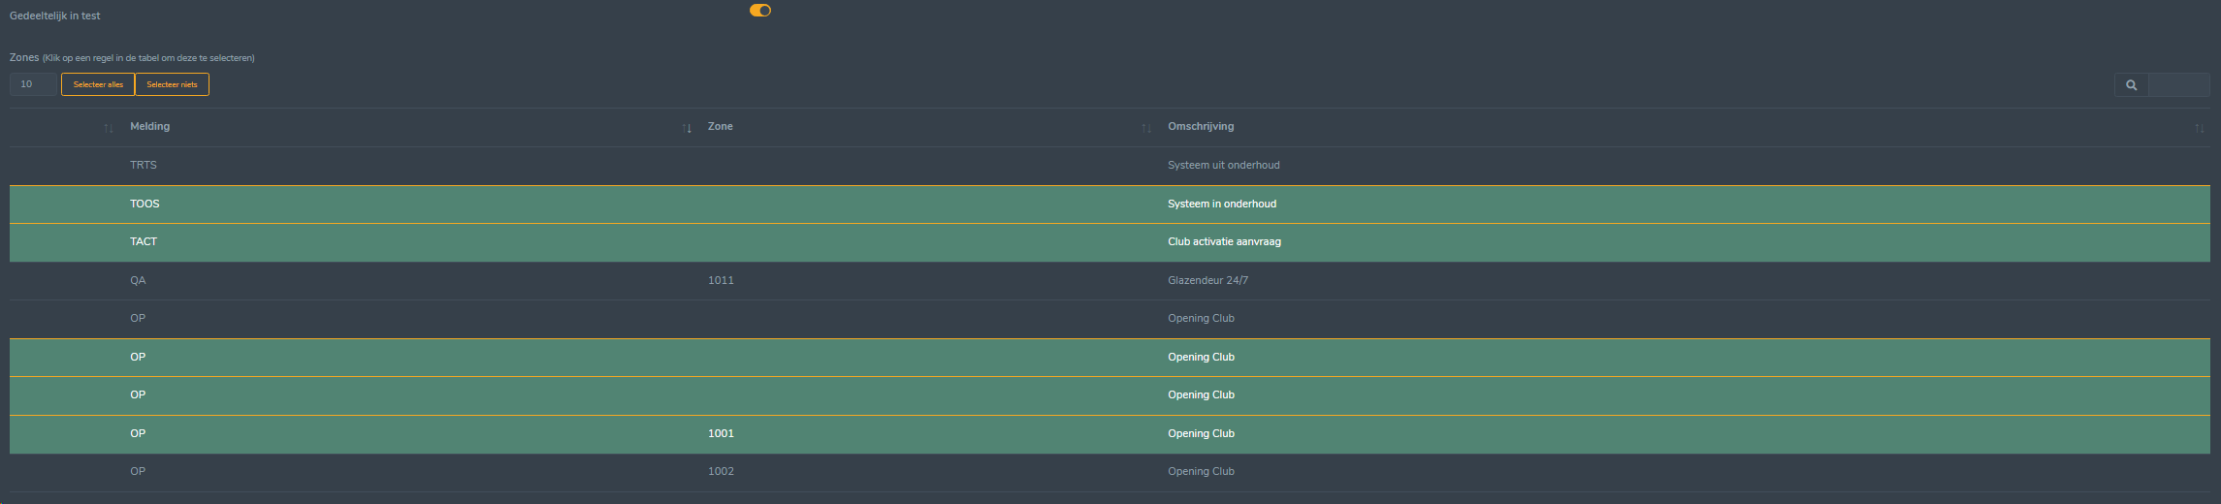Screen dimensions: 2221x504
Task: Click the sort arrows of first column
Action: pyautogui.click(x=109, y=128)
